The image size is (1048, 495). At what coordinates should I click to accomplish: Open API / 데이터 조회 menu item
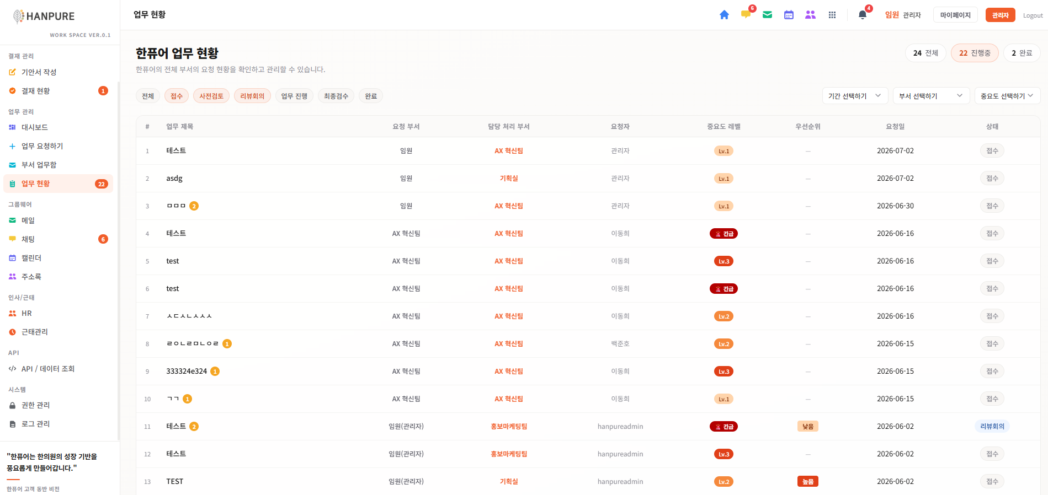click(58, 369)
